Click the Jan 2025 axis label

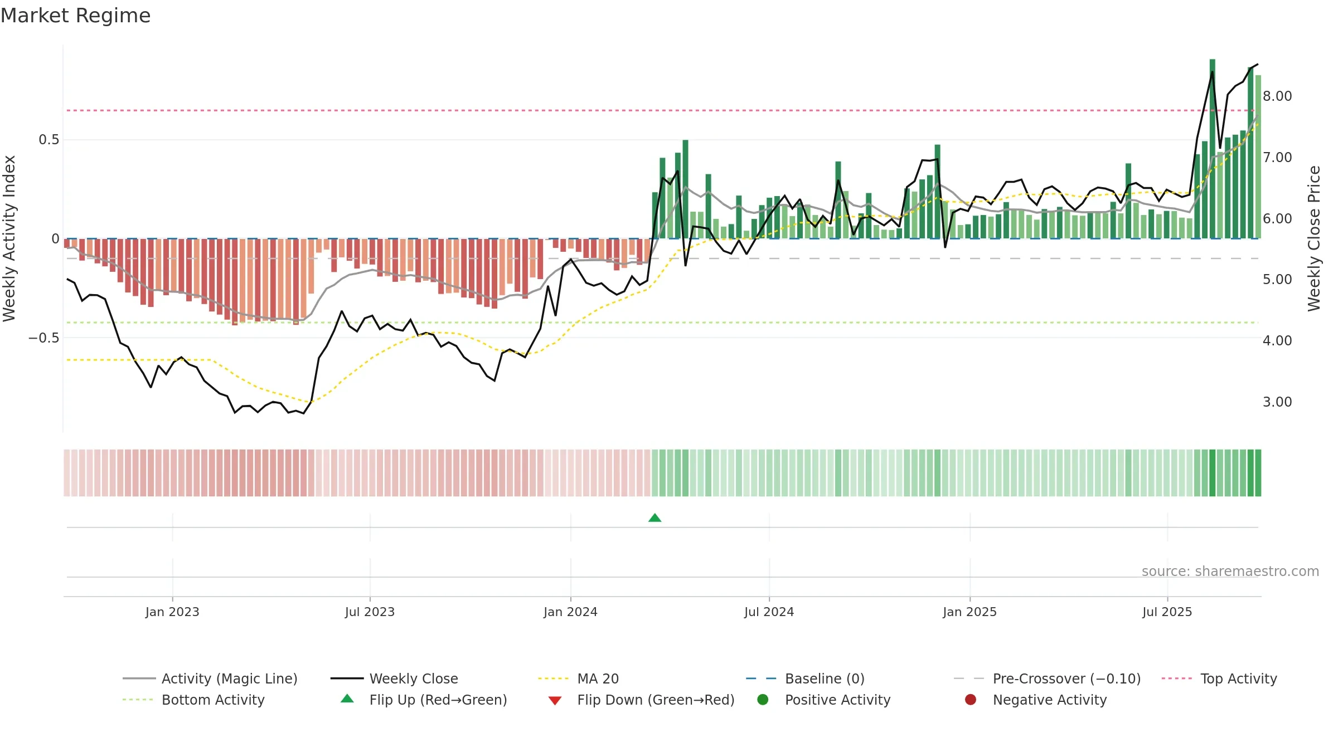pyautogui.click(x=969, y=612)
